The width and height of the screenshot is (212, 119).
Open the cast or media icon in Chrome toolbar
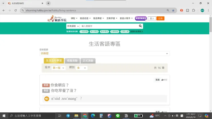pyautogui.click(x=188, y=10)
